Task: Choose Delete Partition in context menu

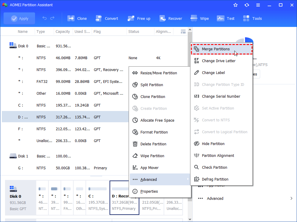Action: pyautogui.click(x=160, y=144)
